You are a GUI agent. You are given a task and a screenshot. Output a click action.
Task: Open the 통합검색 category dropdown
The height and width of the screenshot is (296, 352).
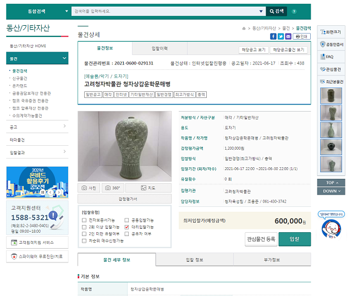point(37,11)
